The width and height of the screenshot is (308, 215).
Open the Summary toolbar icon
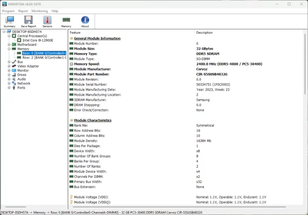coord(9,21)
